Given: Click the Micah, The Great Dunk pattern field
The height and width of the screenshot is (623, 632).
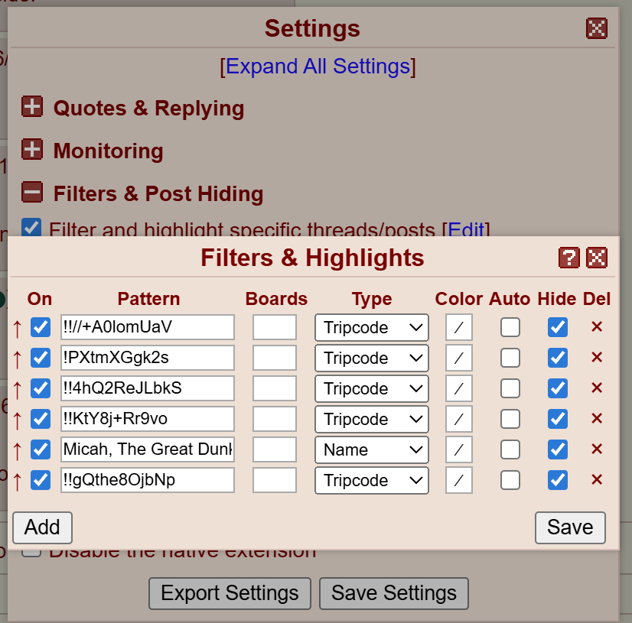Looking at the screenshot, I should (x=148, y=449).
